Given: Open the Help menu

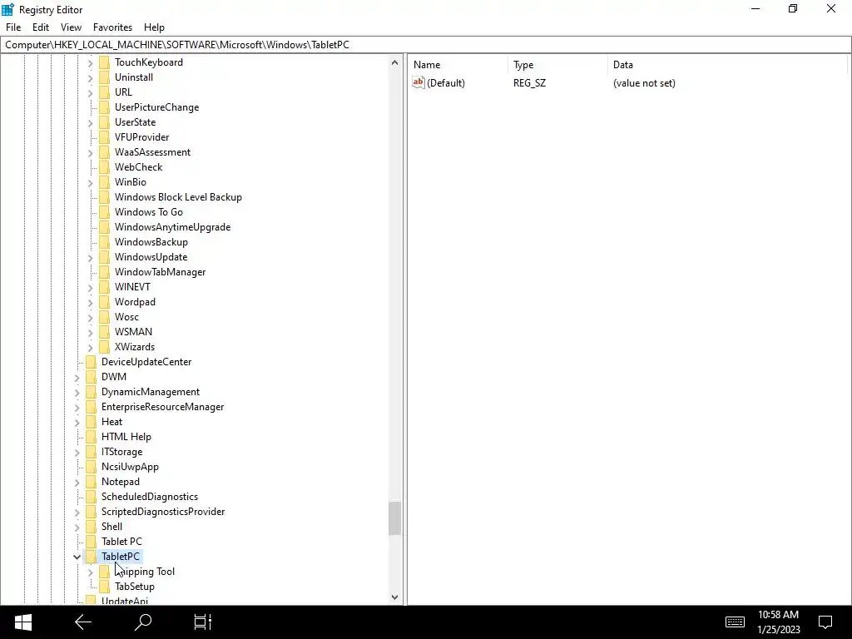Looking at the screenshot, I should (154, 27).
